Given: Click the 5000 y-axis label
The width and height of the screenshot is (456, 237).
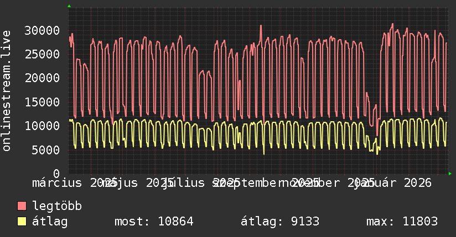Looking at the screenshot, I should click(x=46, y=149).
